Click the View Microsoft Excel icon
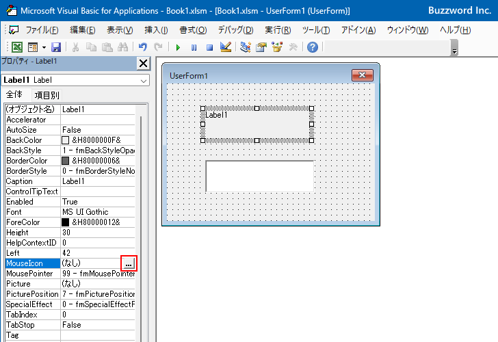 tap(17, 47)
